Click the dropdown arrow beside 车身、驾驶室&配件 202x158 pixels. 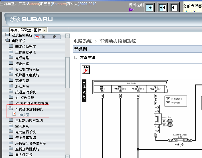[45, 30]
